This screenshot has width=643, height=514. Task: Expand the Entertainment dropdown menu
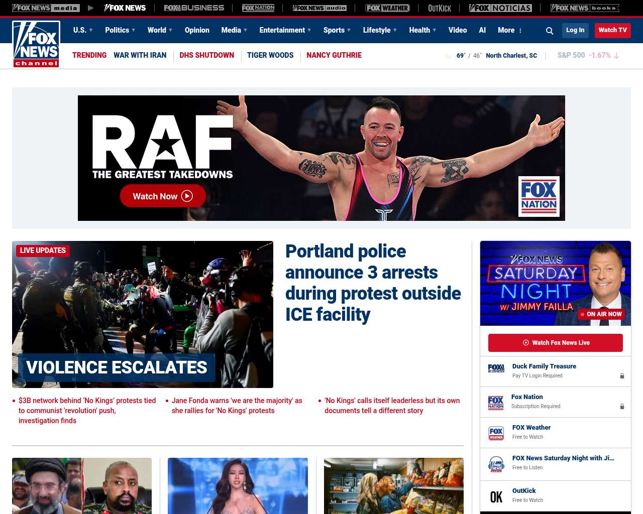[x=285, y=30]
